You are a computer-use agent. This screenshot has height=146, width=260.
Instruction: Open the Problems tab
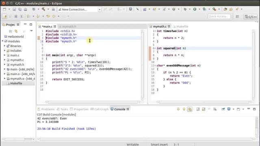pyautogui.click(x=46, y=109)
